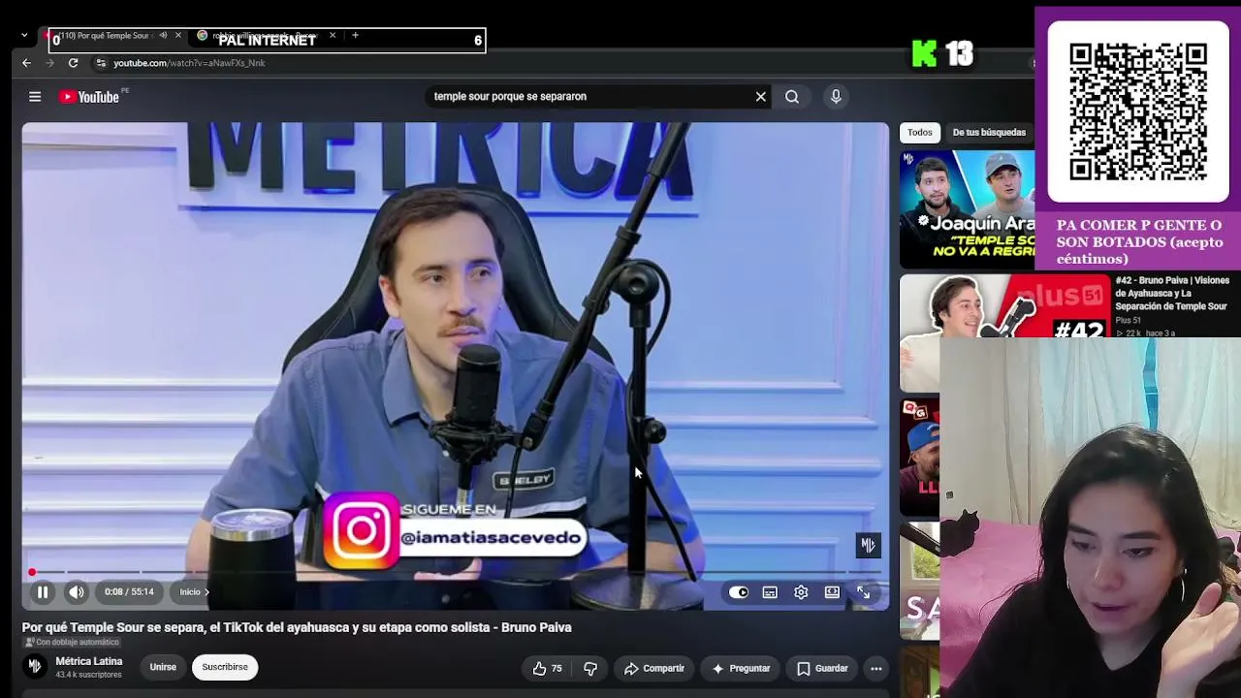
Task: Expand the 'Inicio' chapter selector
Action: [x=193, y=592]
